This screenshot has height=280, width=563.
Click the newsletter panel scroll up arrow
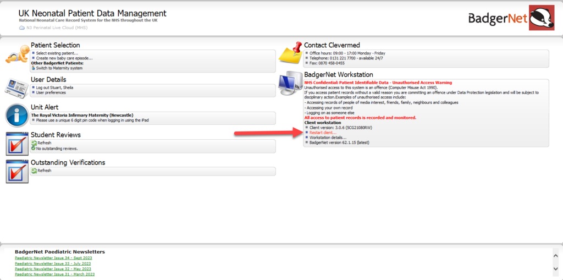click(555, 255)
